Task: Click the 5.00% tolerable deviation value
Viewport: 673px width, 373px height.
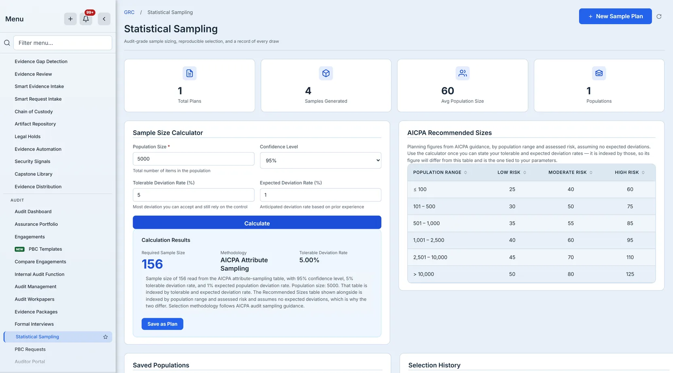Action: coord(309,260)
